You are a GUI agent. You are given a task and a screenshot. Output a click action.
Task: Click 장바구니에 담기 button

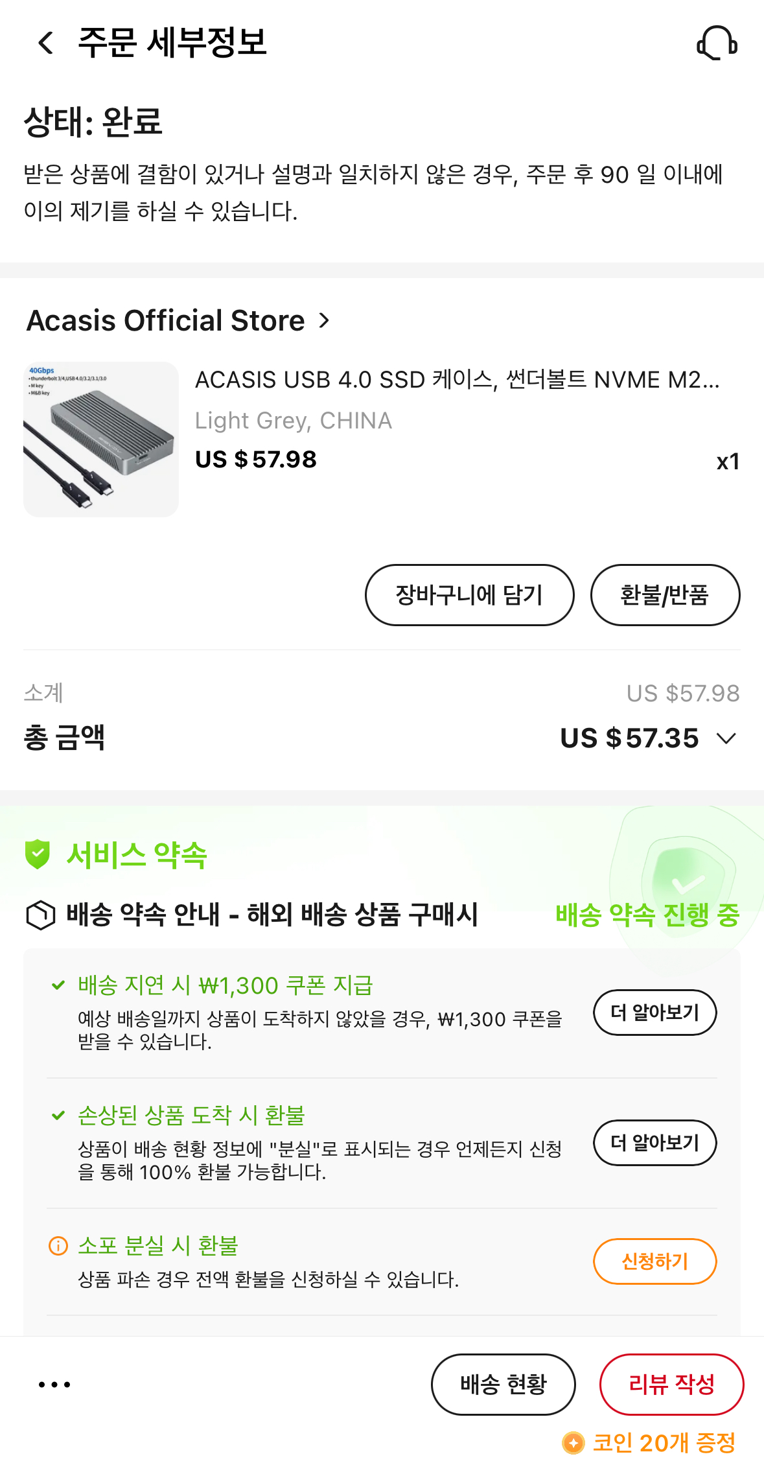click(x=469, y=595)
